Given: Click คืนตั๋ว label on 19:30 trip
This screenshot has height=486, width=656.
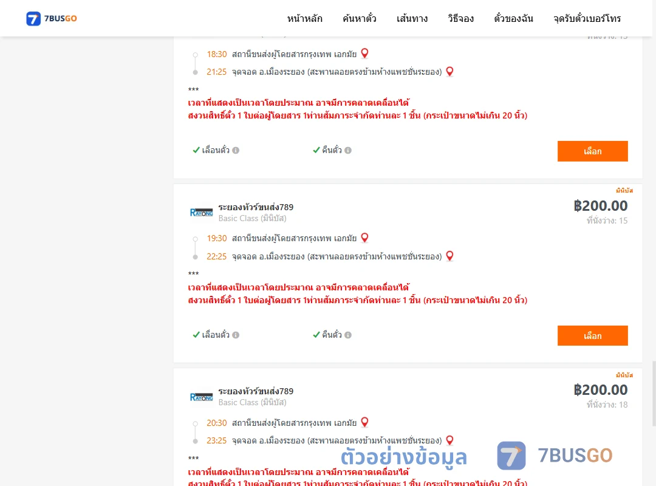Looking at the screenshot, I should [332, 335].
